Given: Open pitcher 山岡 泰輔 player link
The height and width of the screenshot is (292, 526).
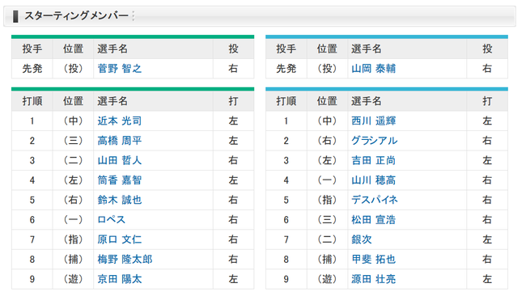Looking at the screenshot, I should point(373,69).
